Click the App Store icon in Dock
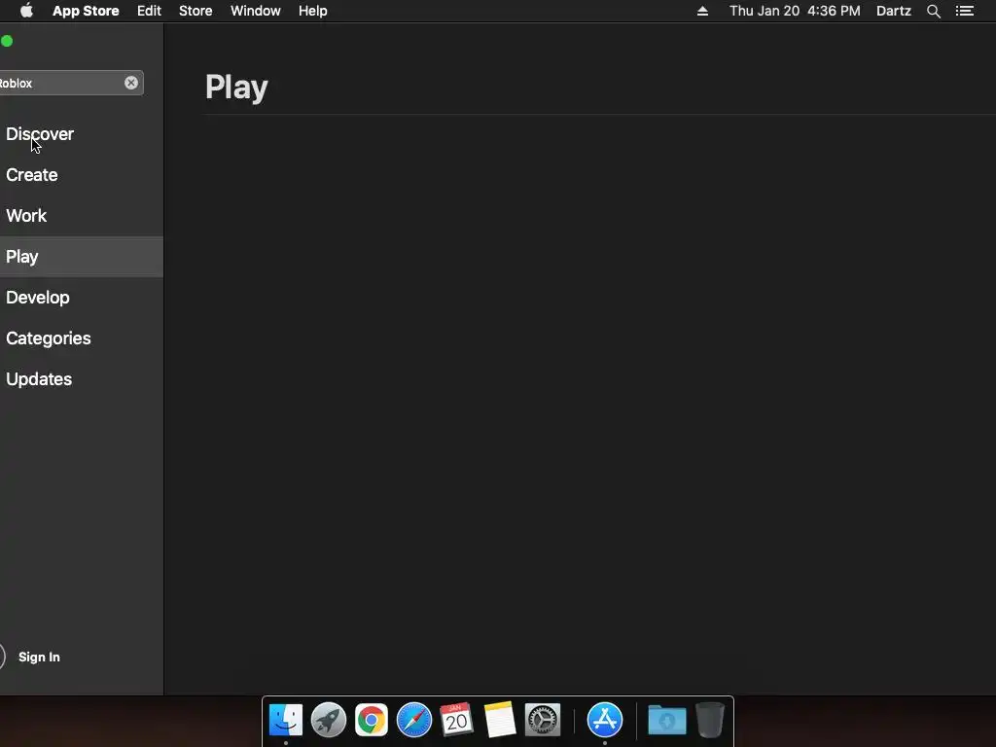Image resolution: width=996 pixels, height=747 pixels. click(x=605, y=720)
